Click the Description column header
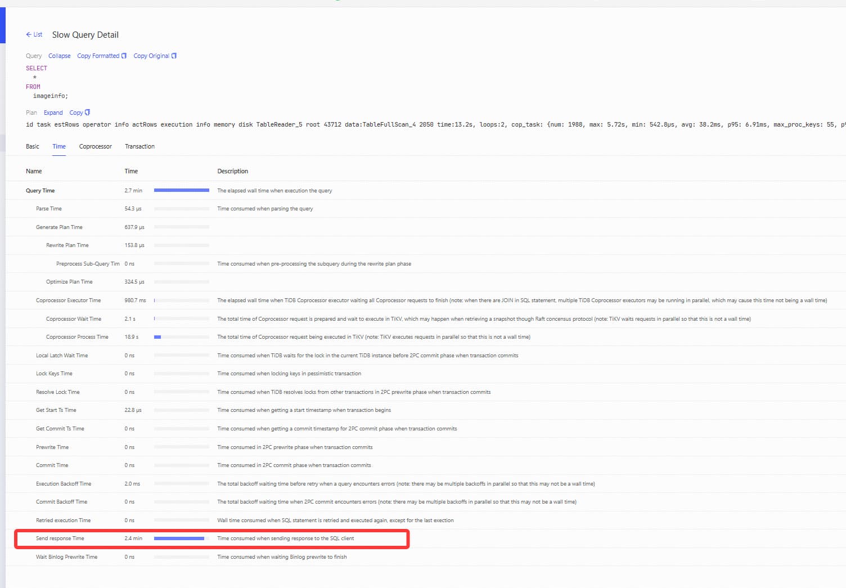The height and width of the screenshot is (588, 846). click(233, 171)
